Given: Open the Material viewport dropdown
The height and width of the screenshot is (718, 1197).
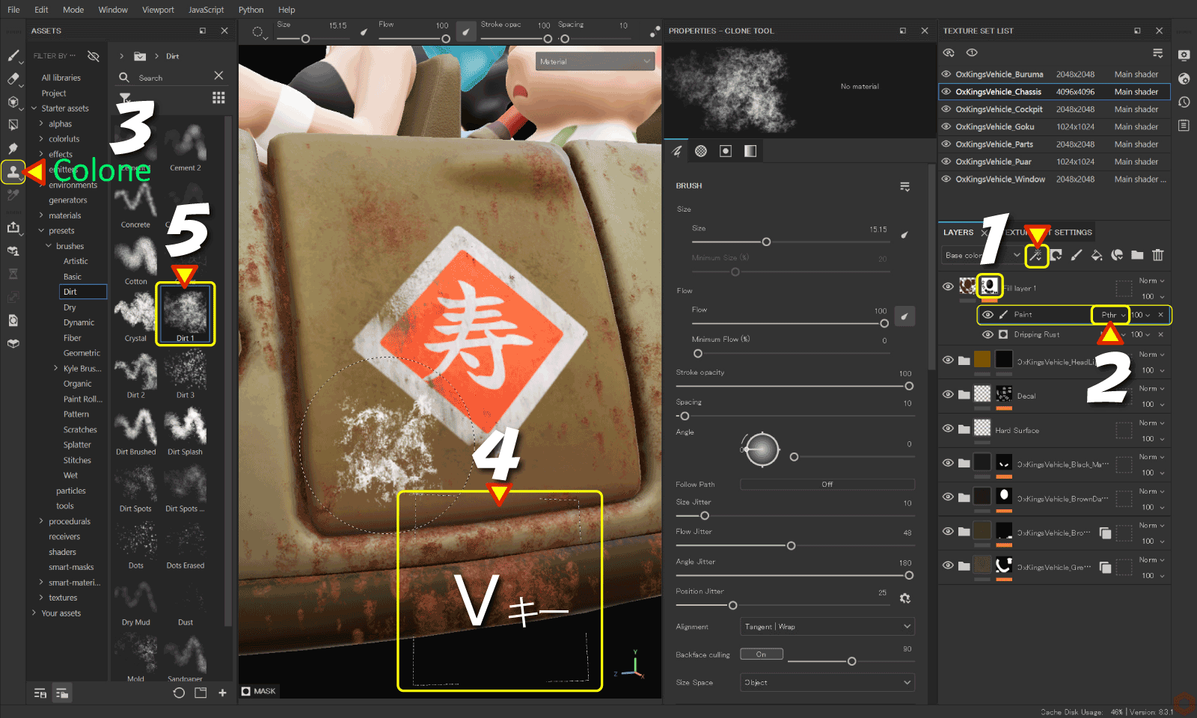Looking at the screenshot, I should point(596,61).
